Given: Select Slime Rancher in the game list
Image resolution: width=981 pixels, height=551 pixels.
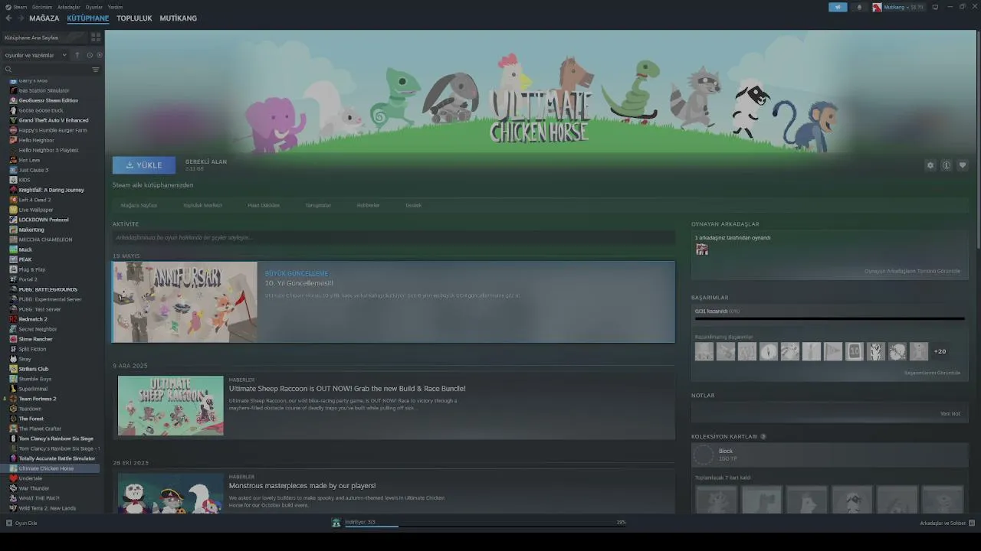Looking at the screenshot, I should point(35,339).
